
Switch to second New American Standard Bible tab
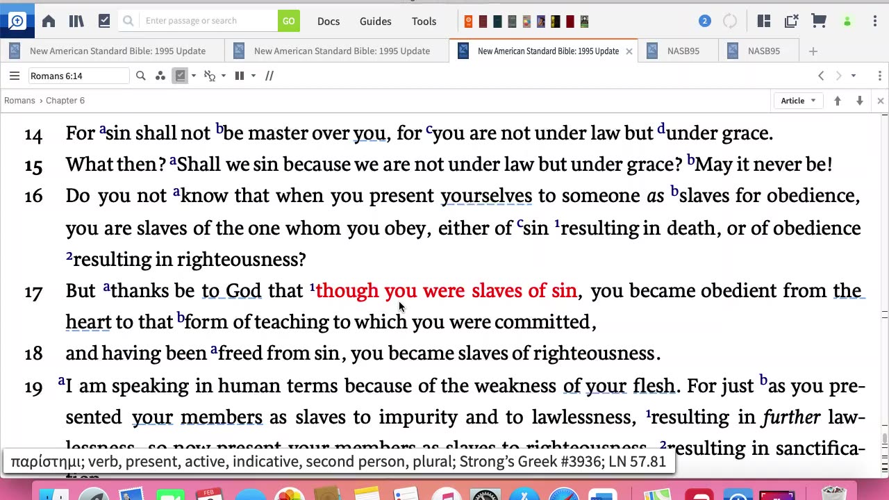point(337,51)
